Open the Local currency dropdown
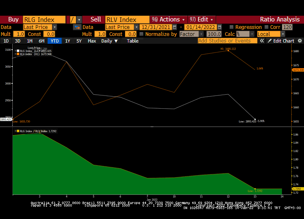Viewport: 304px width, 219px height. pyautogui.click(x=283, y=34)
